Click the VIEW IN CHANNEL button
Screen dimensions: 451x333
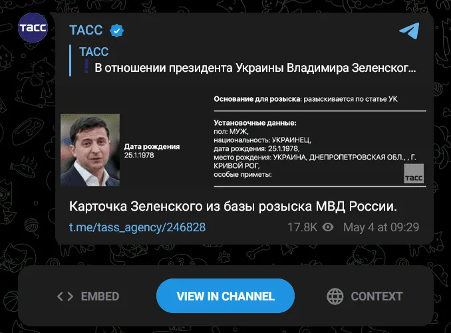click(225, 296)
